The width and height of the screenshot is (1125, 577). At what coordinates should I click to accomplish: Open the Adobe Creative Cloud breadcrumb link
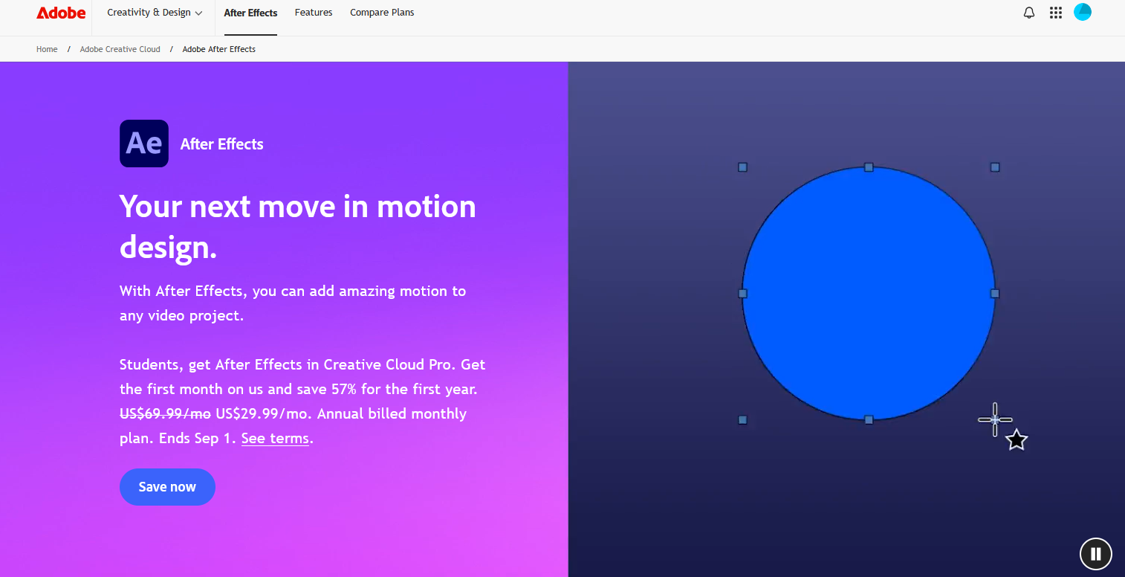pos(120,49)
